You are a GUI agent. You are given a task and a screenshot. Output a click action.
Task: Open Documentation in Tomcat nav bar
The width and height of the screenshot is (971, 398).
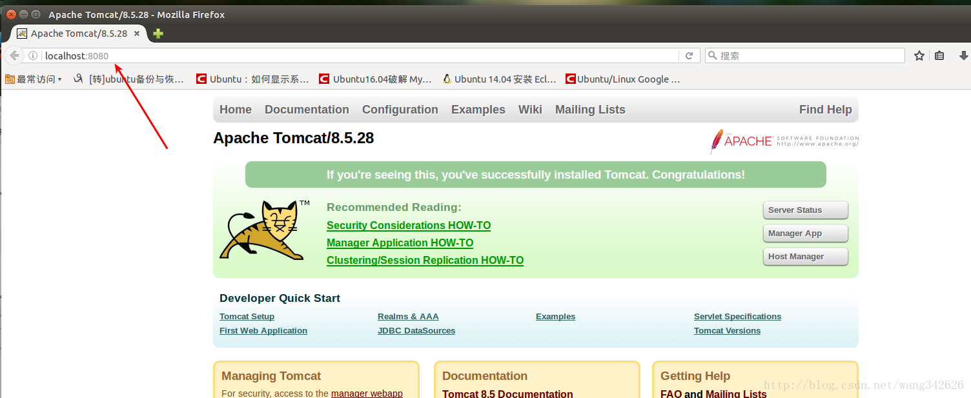pos(307,110)
